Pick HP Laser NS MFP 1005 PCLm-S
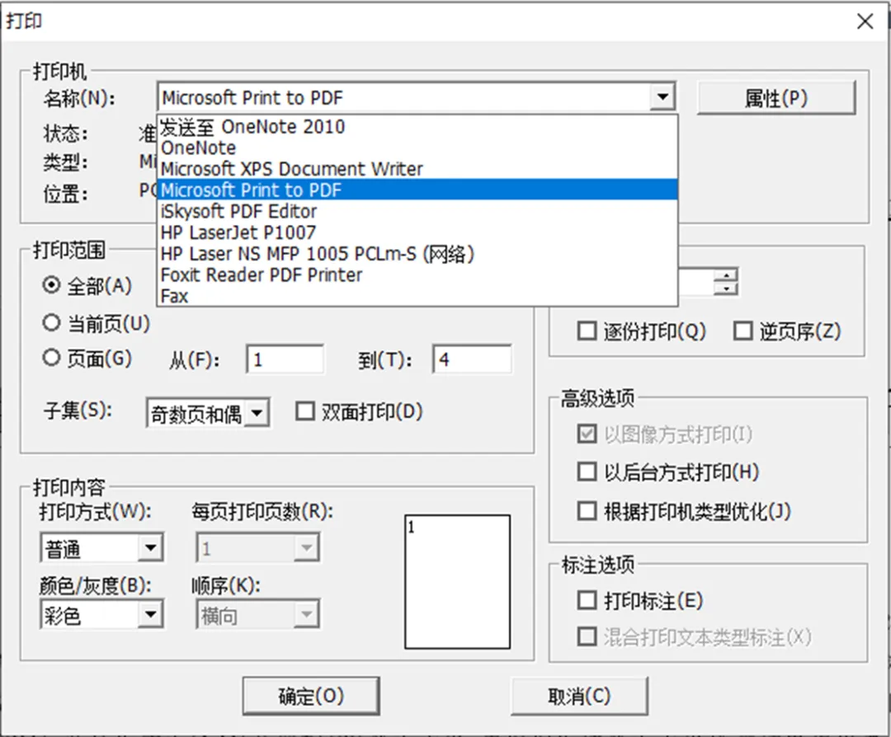Viewport: 891px width, 737px height. (417, 254)
